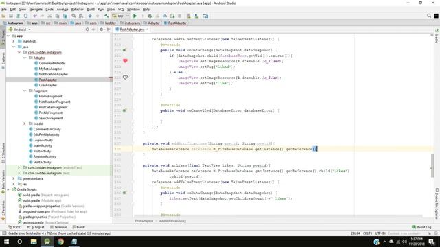Select RegisterActivity in project tree
The image size is (440, 247).
(45, 156)
